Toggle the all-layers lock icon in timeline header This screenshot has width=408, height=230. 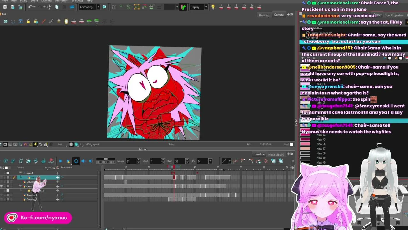tap(3, 168)
